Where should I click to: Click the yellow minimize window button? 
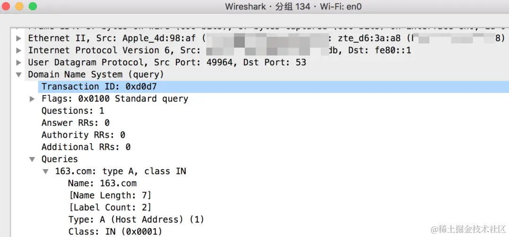(x=19, y=6)
